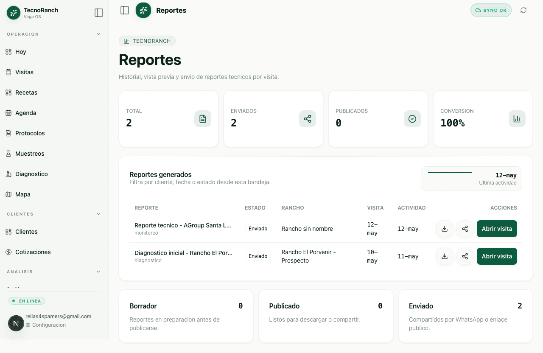Select the Borrador status card
The height and width of the screenshot is (353, 543).
click(x=186, y=316)
